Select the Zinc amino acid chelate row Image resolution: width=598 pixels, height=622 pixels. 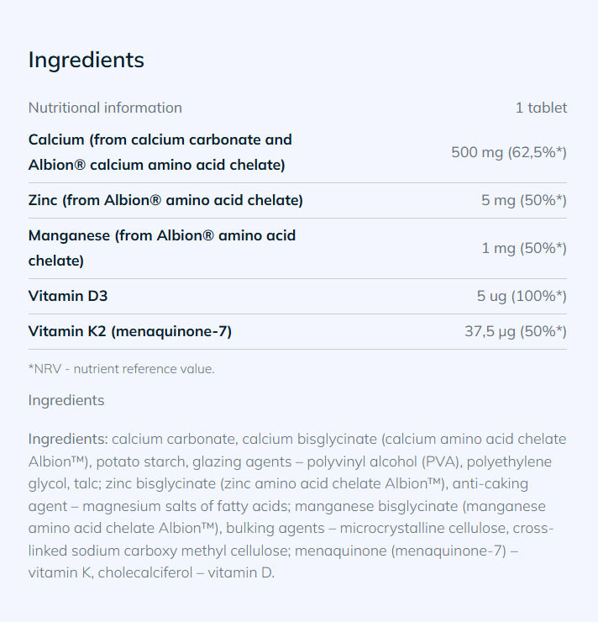[165, 200]
